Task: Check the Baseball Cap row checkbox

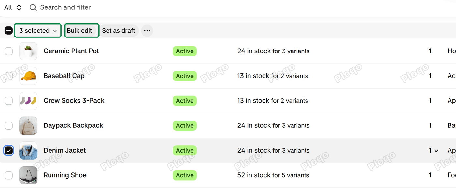Action: point(8,76)
